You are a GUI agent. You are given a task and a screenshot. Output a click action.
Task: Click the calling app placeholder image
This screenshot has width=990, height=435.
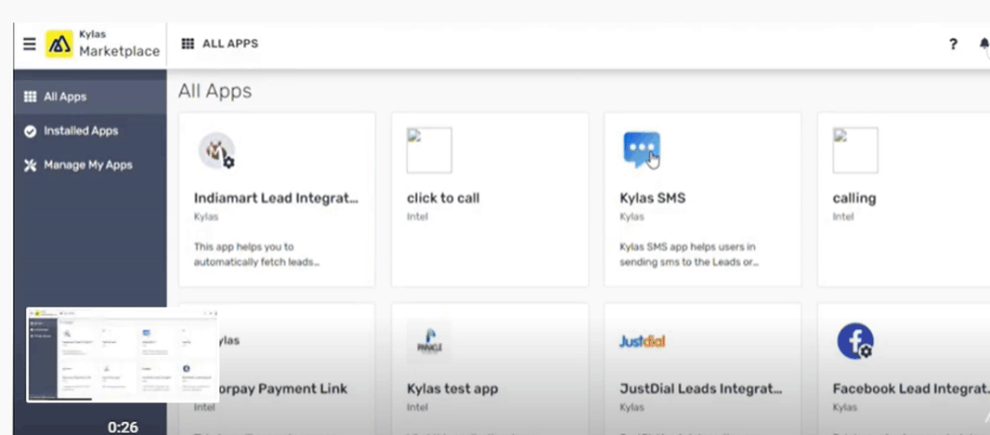pyautogui.click(x=855, y=151)
